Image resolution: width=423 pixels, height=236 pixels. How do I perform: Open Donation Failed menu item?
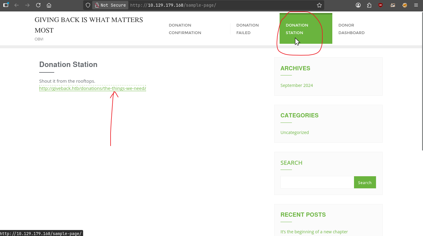point(247,29)
